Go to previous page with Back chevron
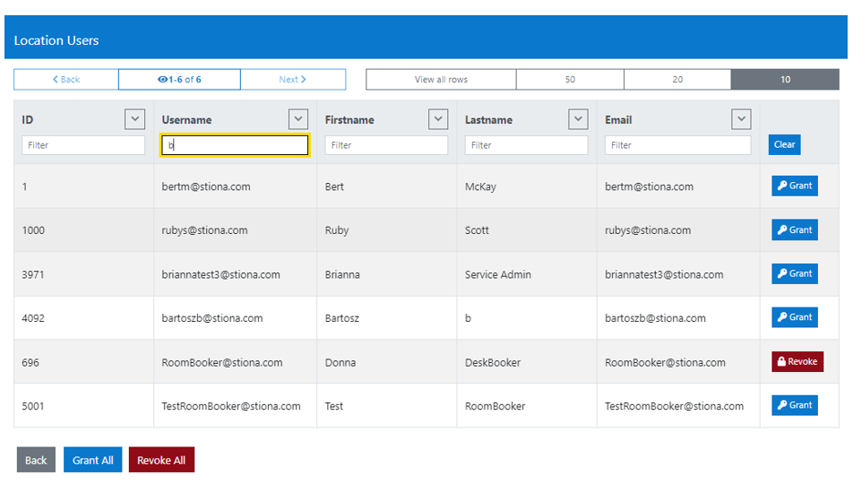The width and height of the screenshot is (853, 493). click(65, 80)
